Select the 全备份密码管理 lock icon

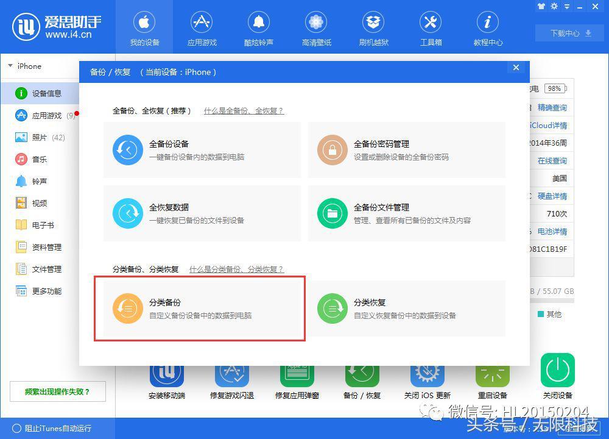332,150
